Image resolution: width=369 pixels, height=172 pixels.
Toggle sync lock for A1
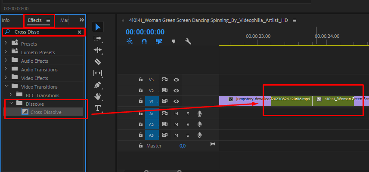pos(165,114)
